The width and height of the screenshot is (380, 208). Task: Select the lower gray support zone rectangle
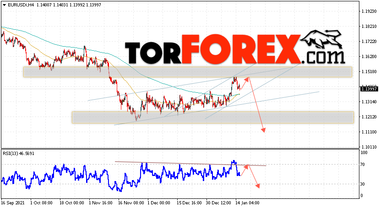click(x=213, y=117)
